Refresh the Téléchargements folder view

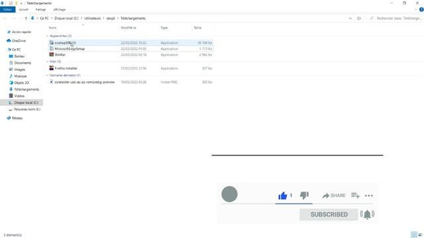(359, 19)
